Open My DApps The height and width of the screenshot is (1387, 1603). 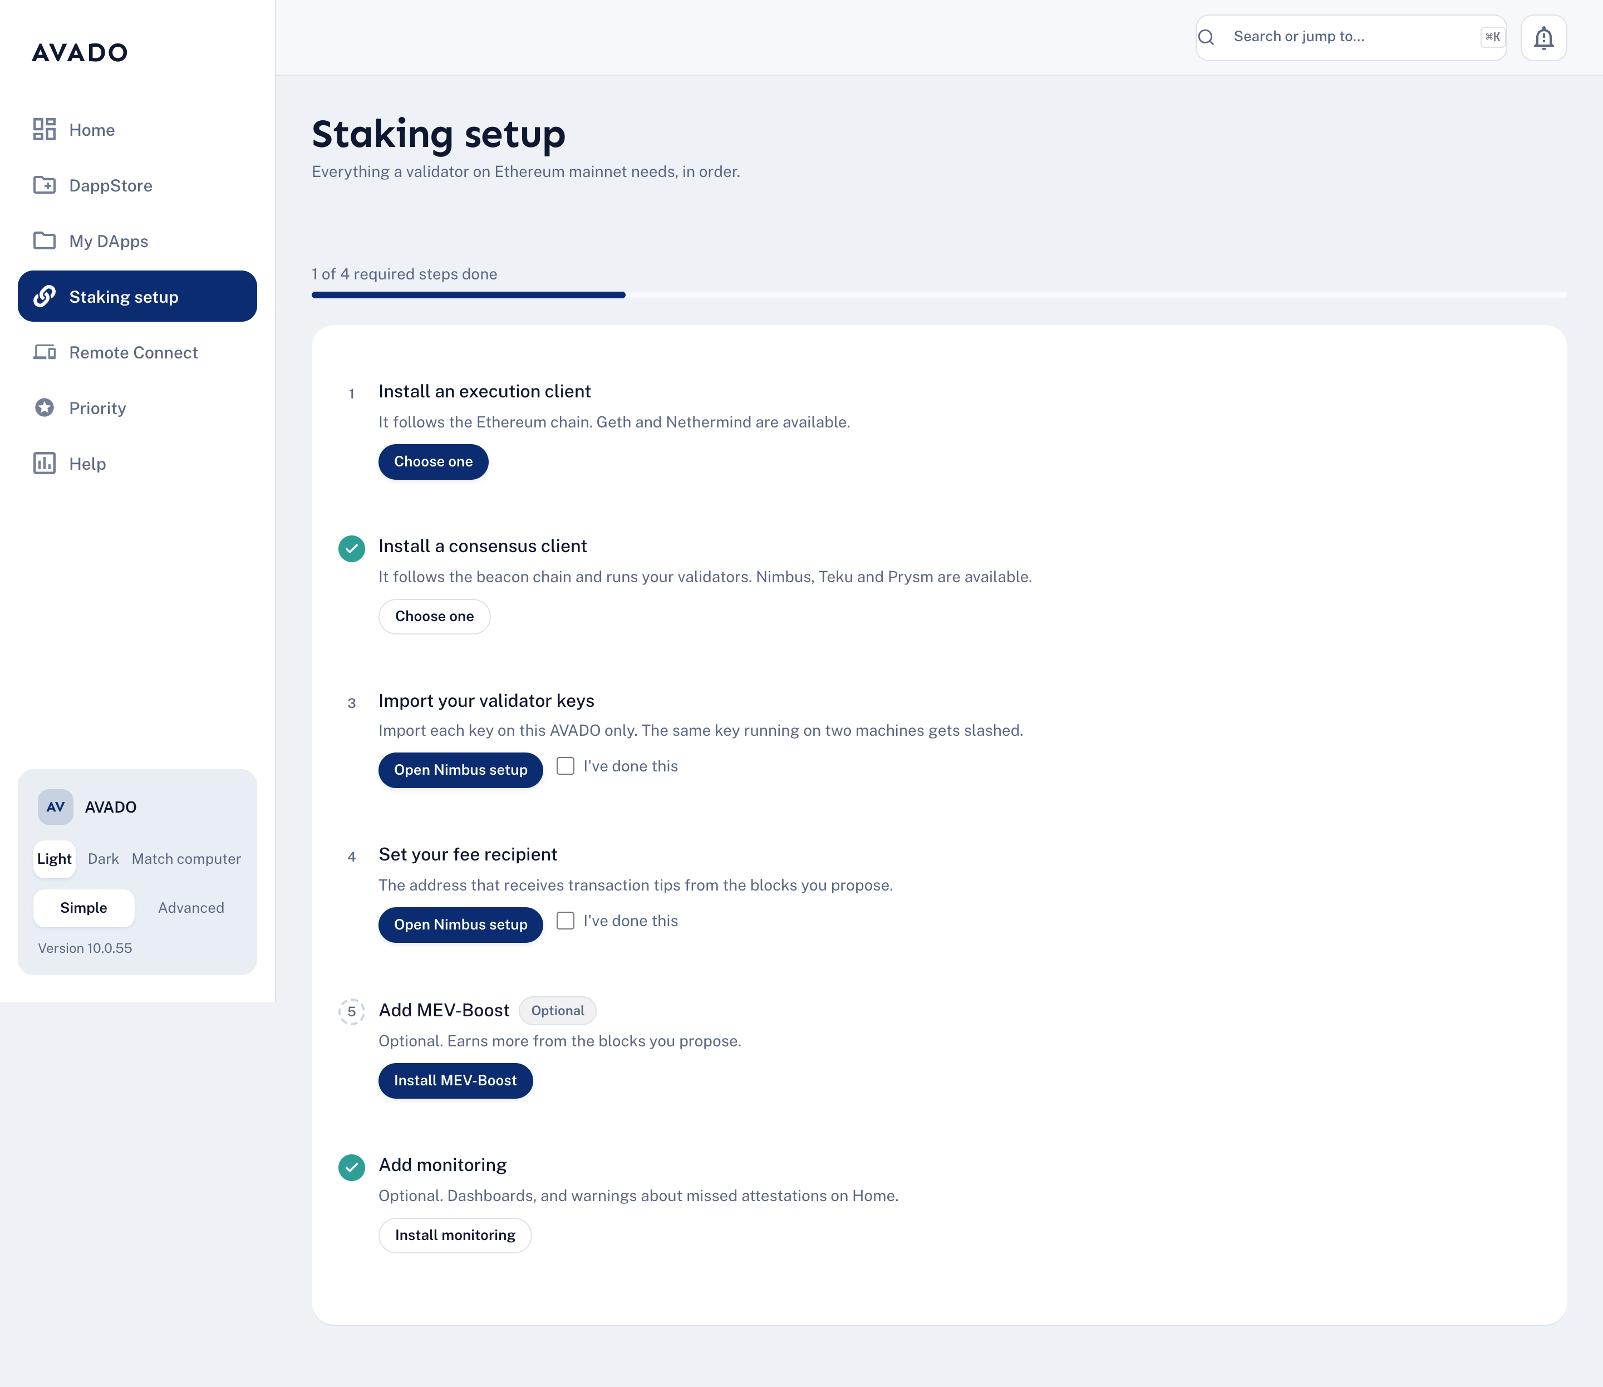pyautogui.click(x=137, y=240)
